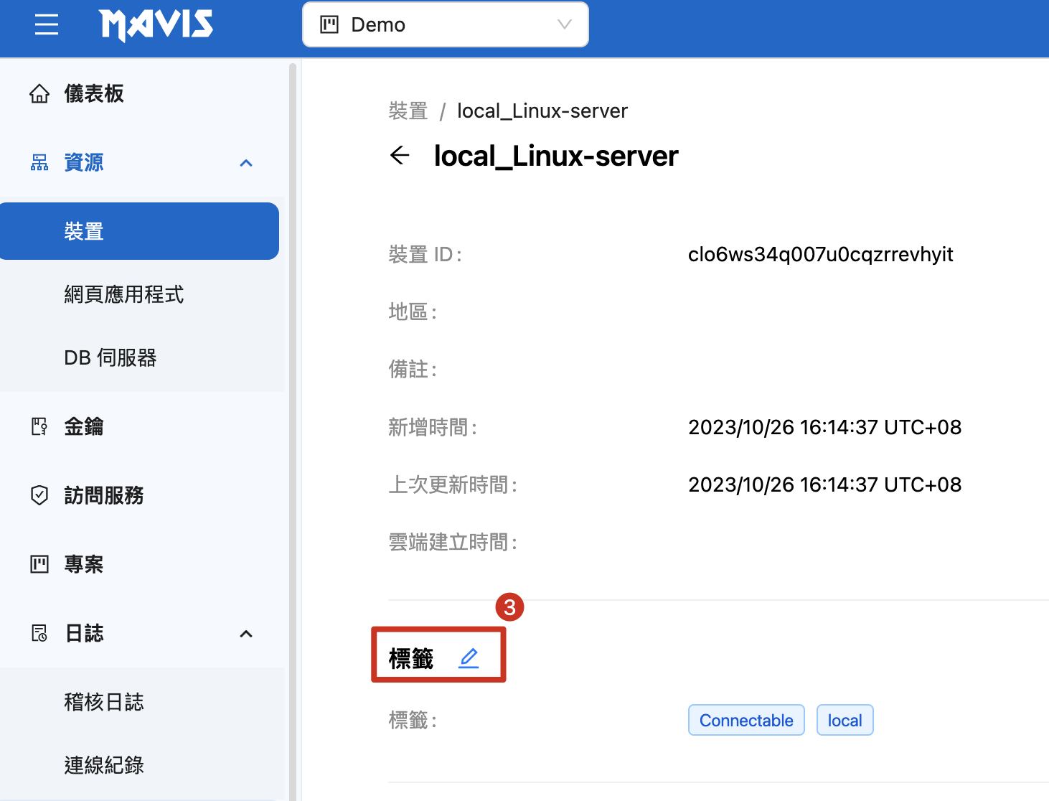1049x801 pixels.
Task: Go to 連線紀錄 page
Action: pos(104,765)
